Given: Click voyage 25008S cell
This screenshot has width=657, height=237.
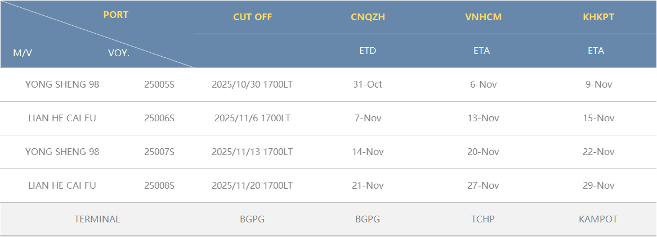Looking at the screenshot, I should [x=159, y=186].
